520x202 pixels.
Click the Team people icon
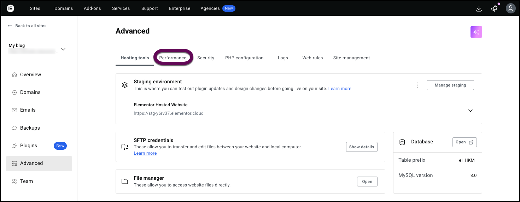[14, 181]
